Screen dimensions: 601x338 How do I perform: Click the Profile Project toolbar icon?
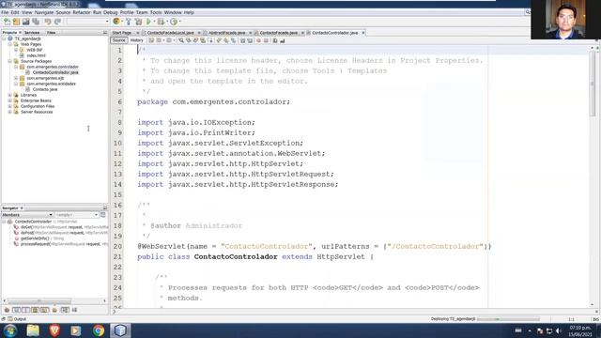click(x=174, y=22)
